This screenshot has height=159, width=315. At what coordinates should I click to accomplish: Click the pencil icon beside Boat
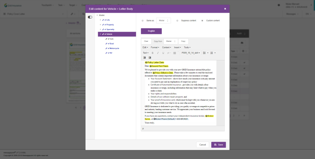[x=106, y=44]
